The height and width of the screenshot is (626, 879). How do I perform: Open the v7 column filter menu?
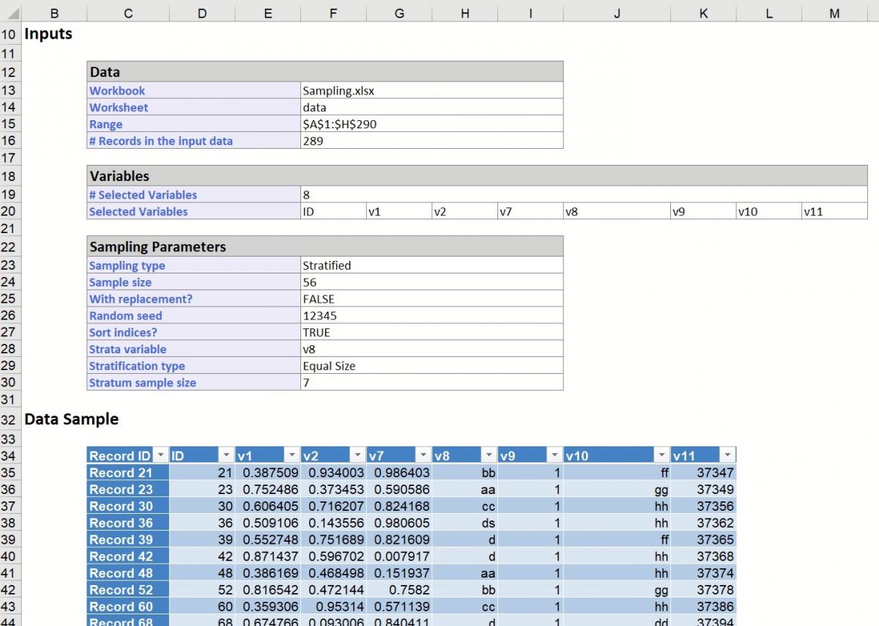pos(423,454)
